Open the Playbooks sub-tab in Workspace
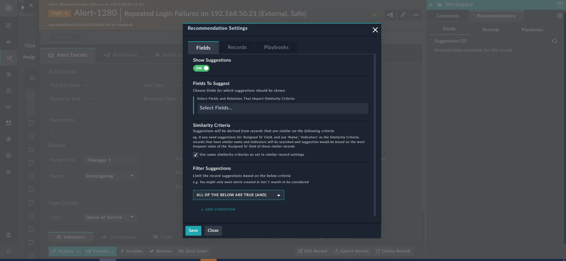The width and height of the screenshot is (566, 261). click(x=532, y=30)
